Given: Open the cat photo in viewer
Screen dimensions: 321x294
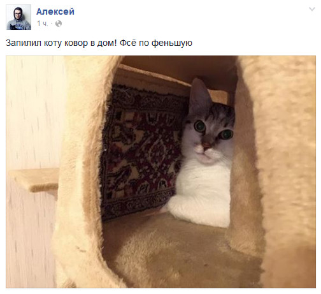Looking at the screenshot, I should point(160,172).
